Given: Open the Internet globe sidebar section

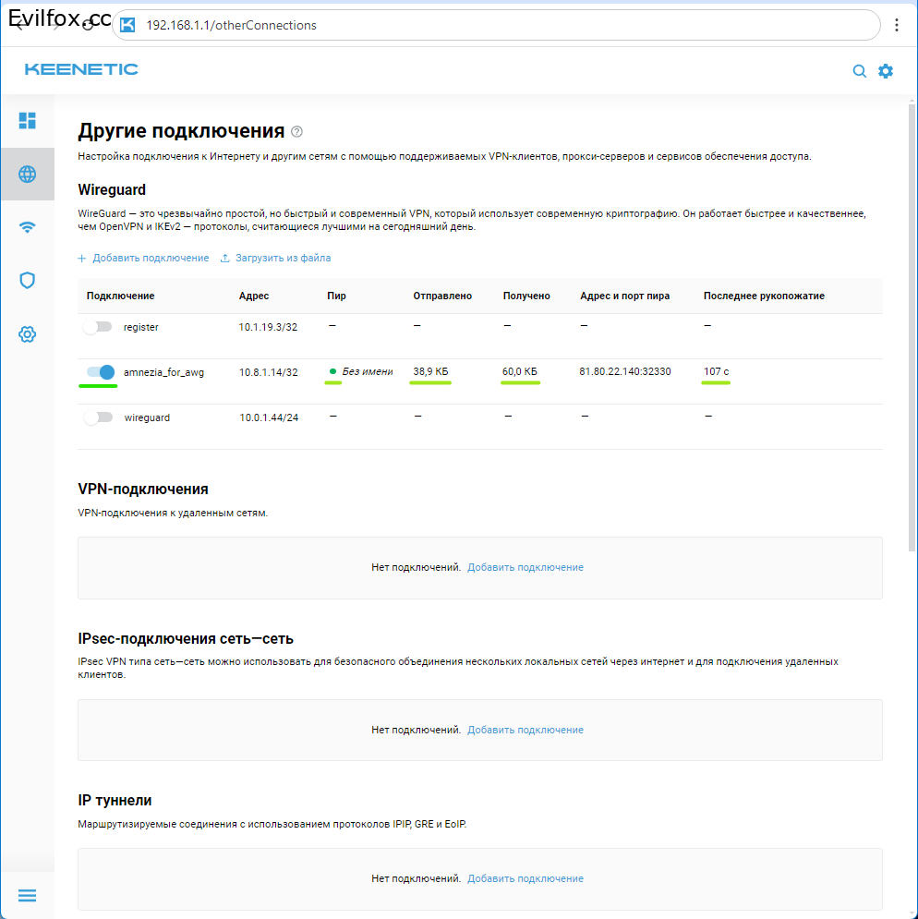Looking at the screenshot, I should click(28, 174).
